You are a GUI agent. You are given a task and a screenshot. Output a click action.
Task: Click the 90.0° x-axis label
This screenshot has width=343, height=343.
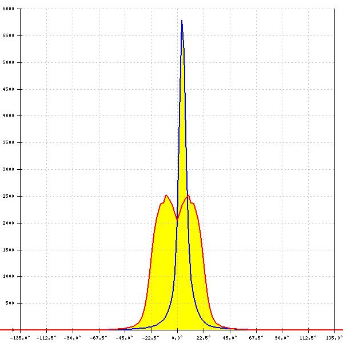(x=282, y=338)
